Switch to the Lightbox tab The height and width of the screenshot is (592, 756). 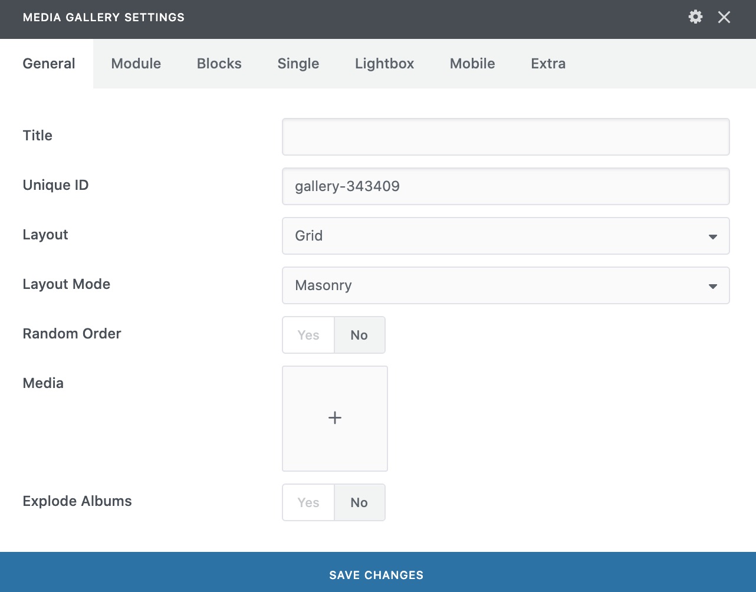click(384, 64)
